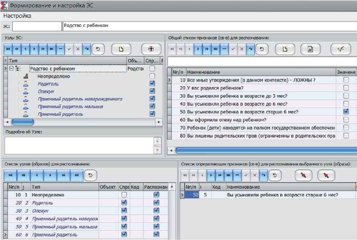The width and height of the screenshot is (357, 240).
Task: Uncheck the checkbox for Опекун in the tree
Action: tap(152, 91)
